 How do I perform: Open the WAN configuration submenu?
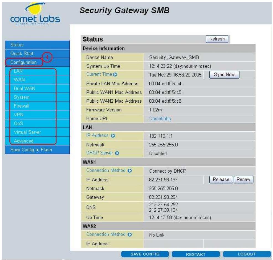37,80
